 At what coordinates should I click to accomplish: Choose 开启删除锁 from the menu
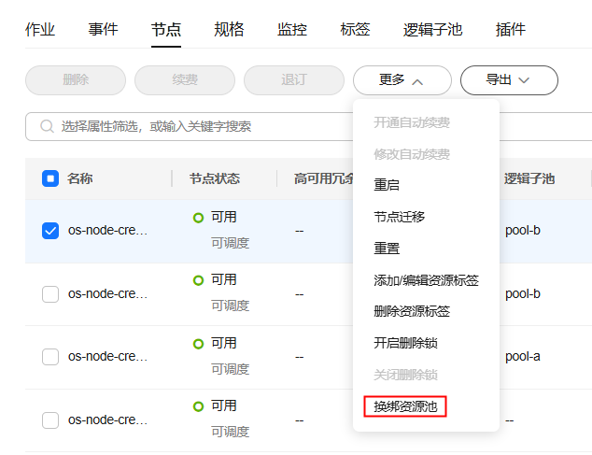pos(405,343)
